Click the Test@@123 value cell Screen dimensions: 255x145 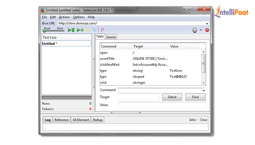[178, 76]
